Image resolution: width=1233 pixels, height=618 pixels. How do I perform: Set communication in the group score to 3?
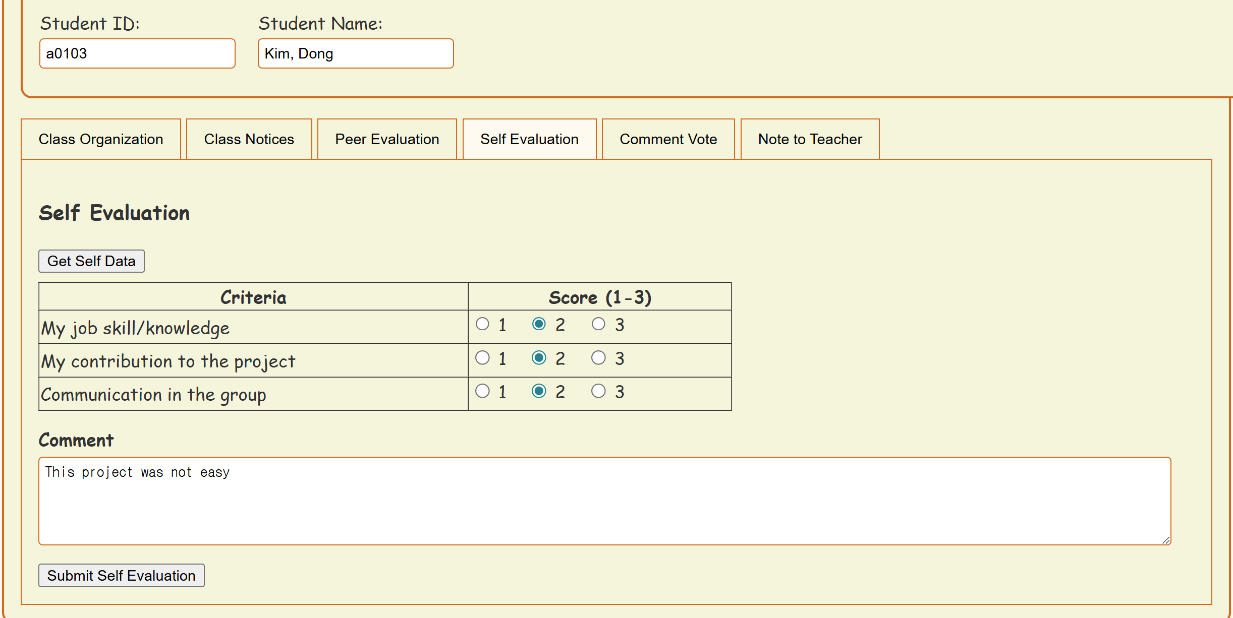[598, 391]
